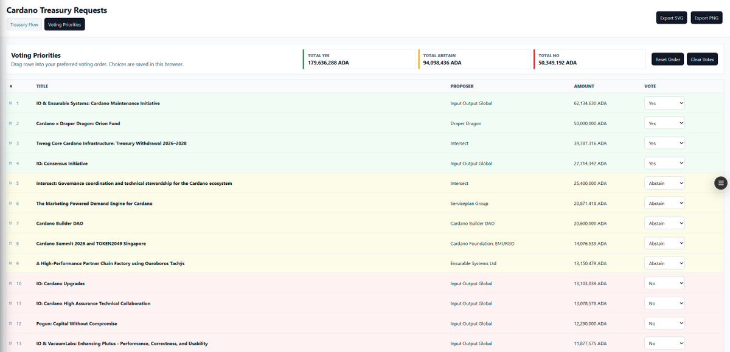Click amount '62,134,630 ADA'

pyautogui.click(x=590, y=103)
